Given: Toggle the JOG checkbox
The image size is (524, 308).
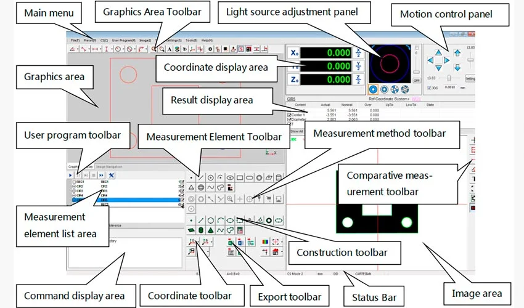Looking at the screenshot, I should 430,88.
